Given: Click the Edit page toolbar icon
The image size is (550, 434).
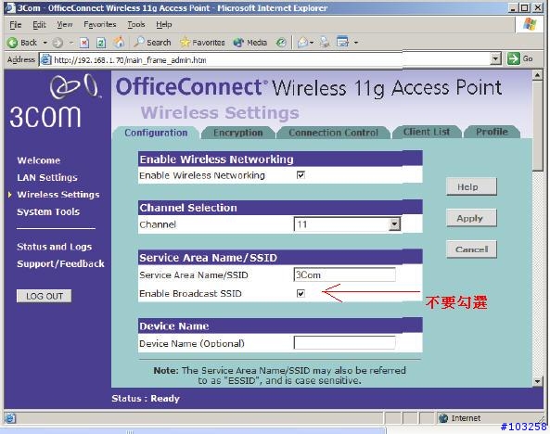Looking at the screenshot, I should 342,43.
